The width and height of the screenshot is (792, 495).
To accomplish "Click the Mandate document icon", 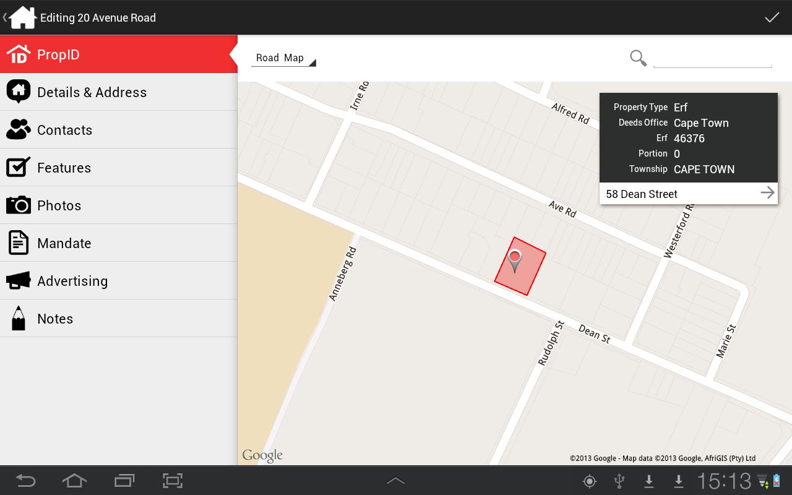I will 19,243.
